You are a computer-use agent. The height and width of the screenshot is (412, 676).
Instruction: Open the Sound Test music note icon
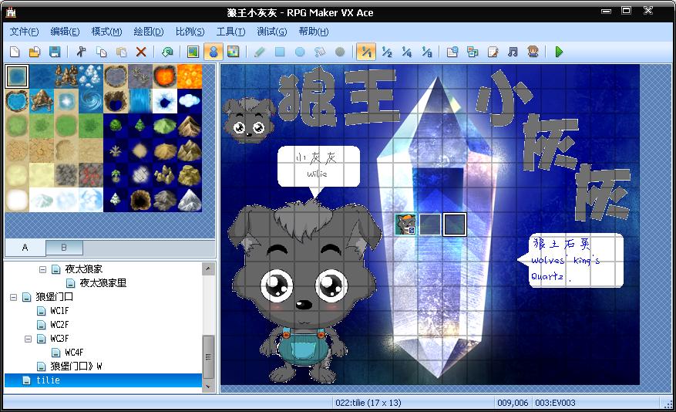513,52
